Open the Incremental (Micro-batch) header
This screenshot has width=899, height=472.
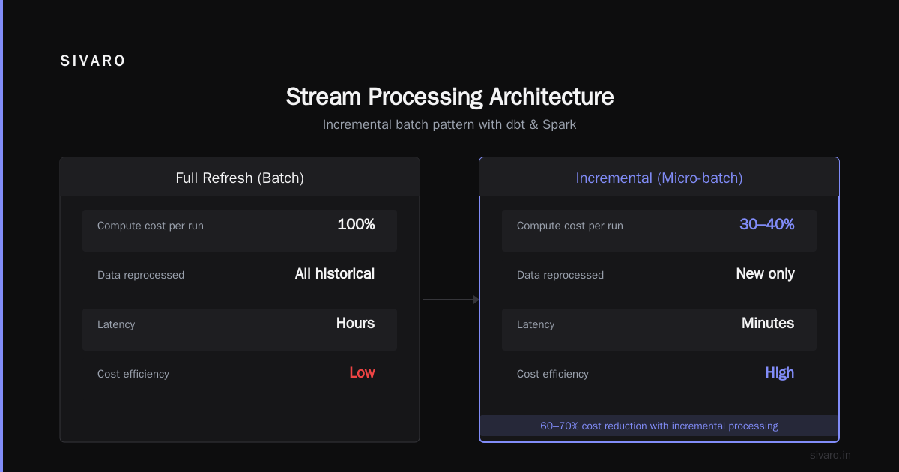[659, 178]
